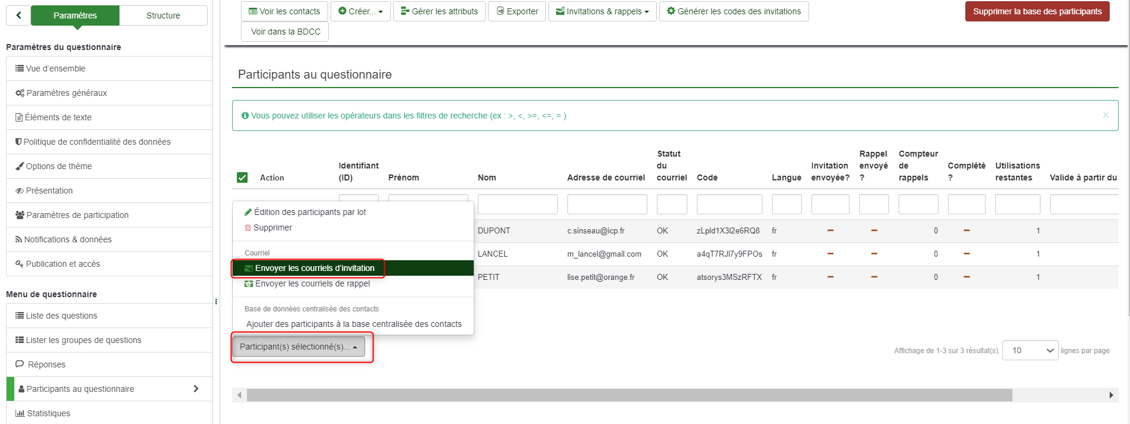Switch to the Structure tab
The height and width of the screenshot is (424, 1130).
pos(163,15)
